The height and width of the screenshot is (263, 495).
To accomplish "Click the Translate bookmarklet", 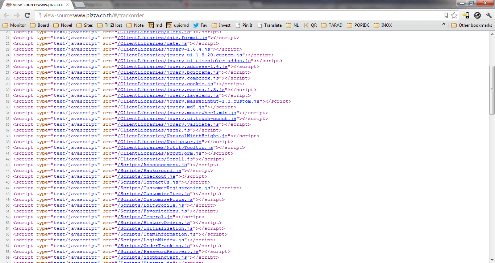I will click(269, 25).
